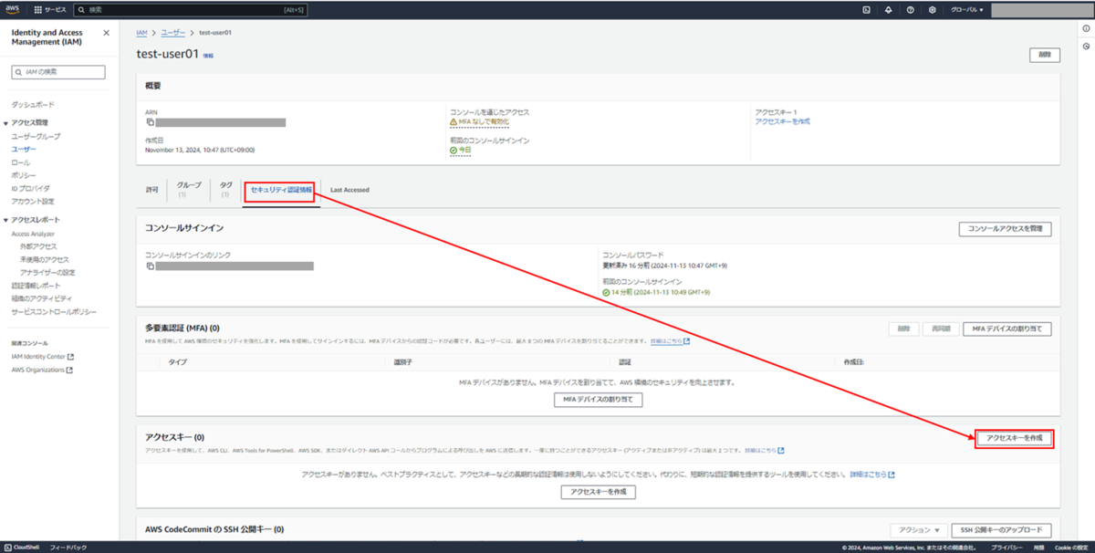1095x553 pixels.
Task: Open ロール in the sidebar
Action: 20,162
